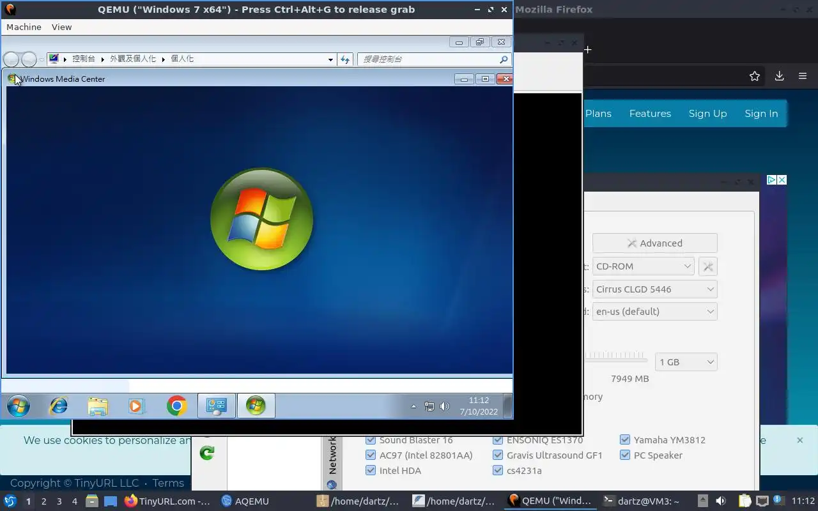Go forward in the Control Panel window
818x511 pixels.
pyautogui.click(x=29, y=59)
